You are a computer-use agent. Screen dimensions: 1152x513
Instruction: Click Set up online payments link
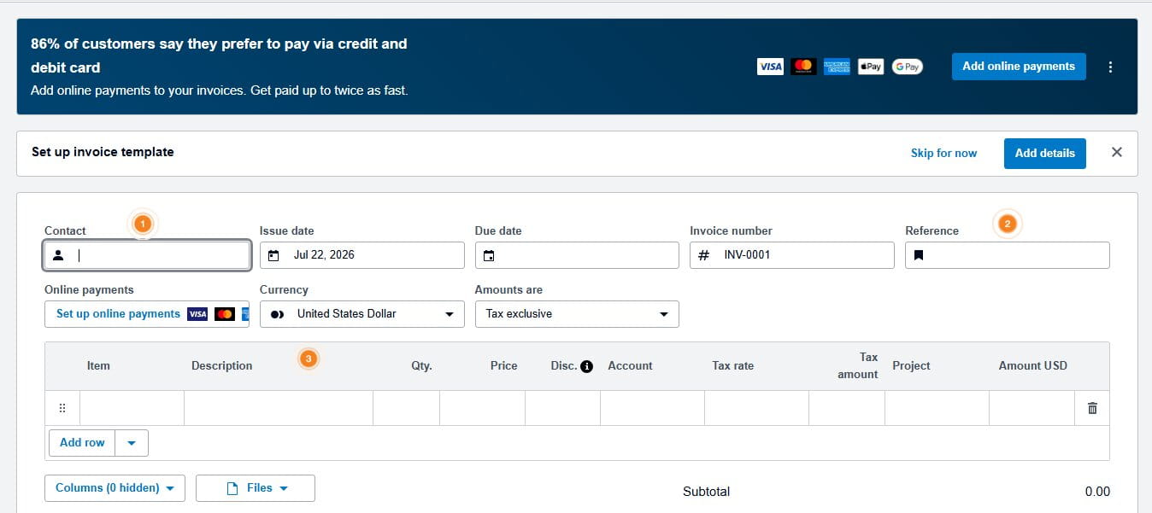[118, 314]
